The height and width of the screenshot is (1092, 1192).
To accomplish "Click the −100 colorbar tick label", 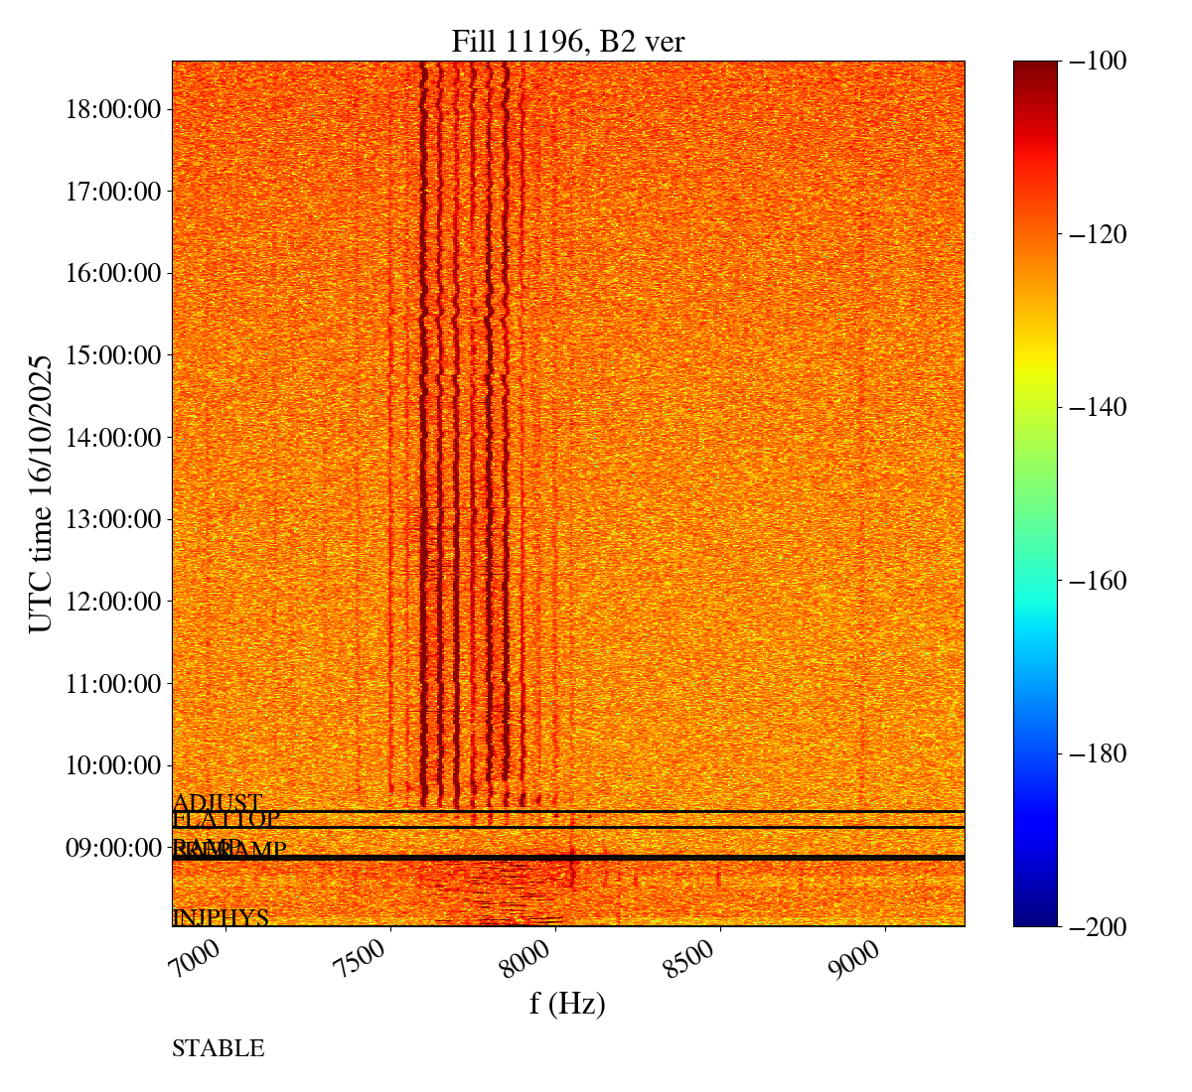I will 1098,62.
